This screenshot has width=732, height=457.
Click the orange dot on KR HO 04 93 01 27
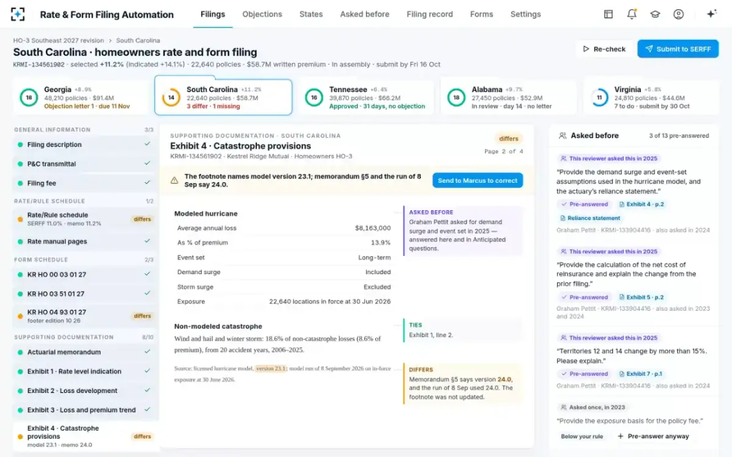(20, 316)
